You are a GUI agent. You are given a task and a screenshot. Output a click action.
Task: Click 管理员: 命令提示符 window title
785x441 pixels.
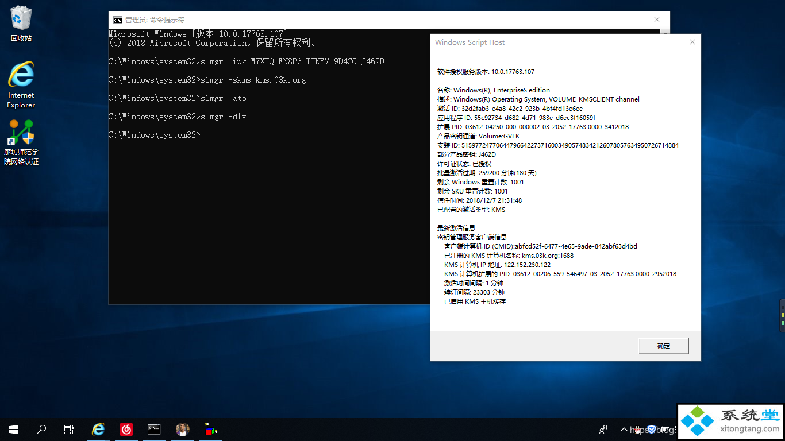[155, 20]
